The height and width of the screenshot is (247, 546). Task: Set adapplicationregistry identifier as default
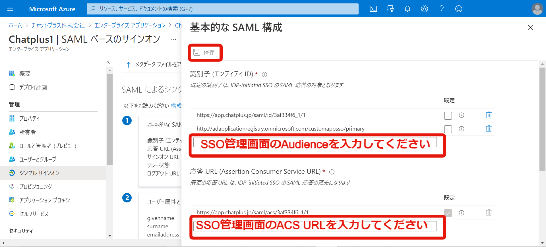[x=448, y=129]
